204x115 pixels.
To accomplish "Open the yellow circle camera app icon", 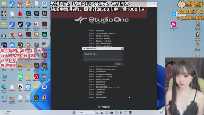I will [x=20, y=45].
